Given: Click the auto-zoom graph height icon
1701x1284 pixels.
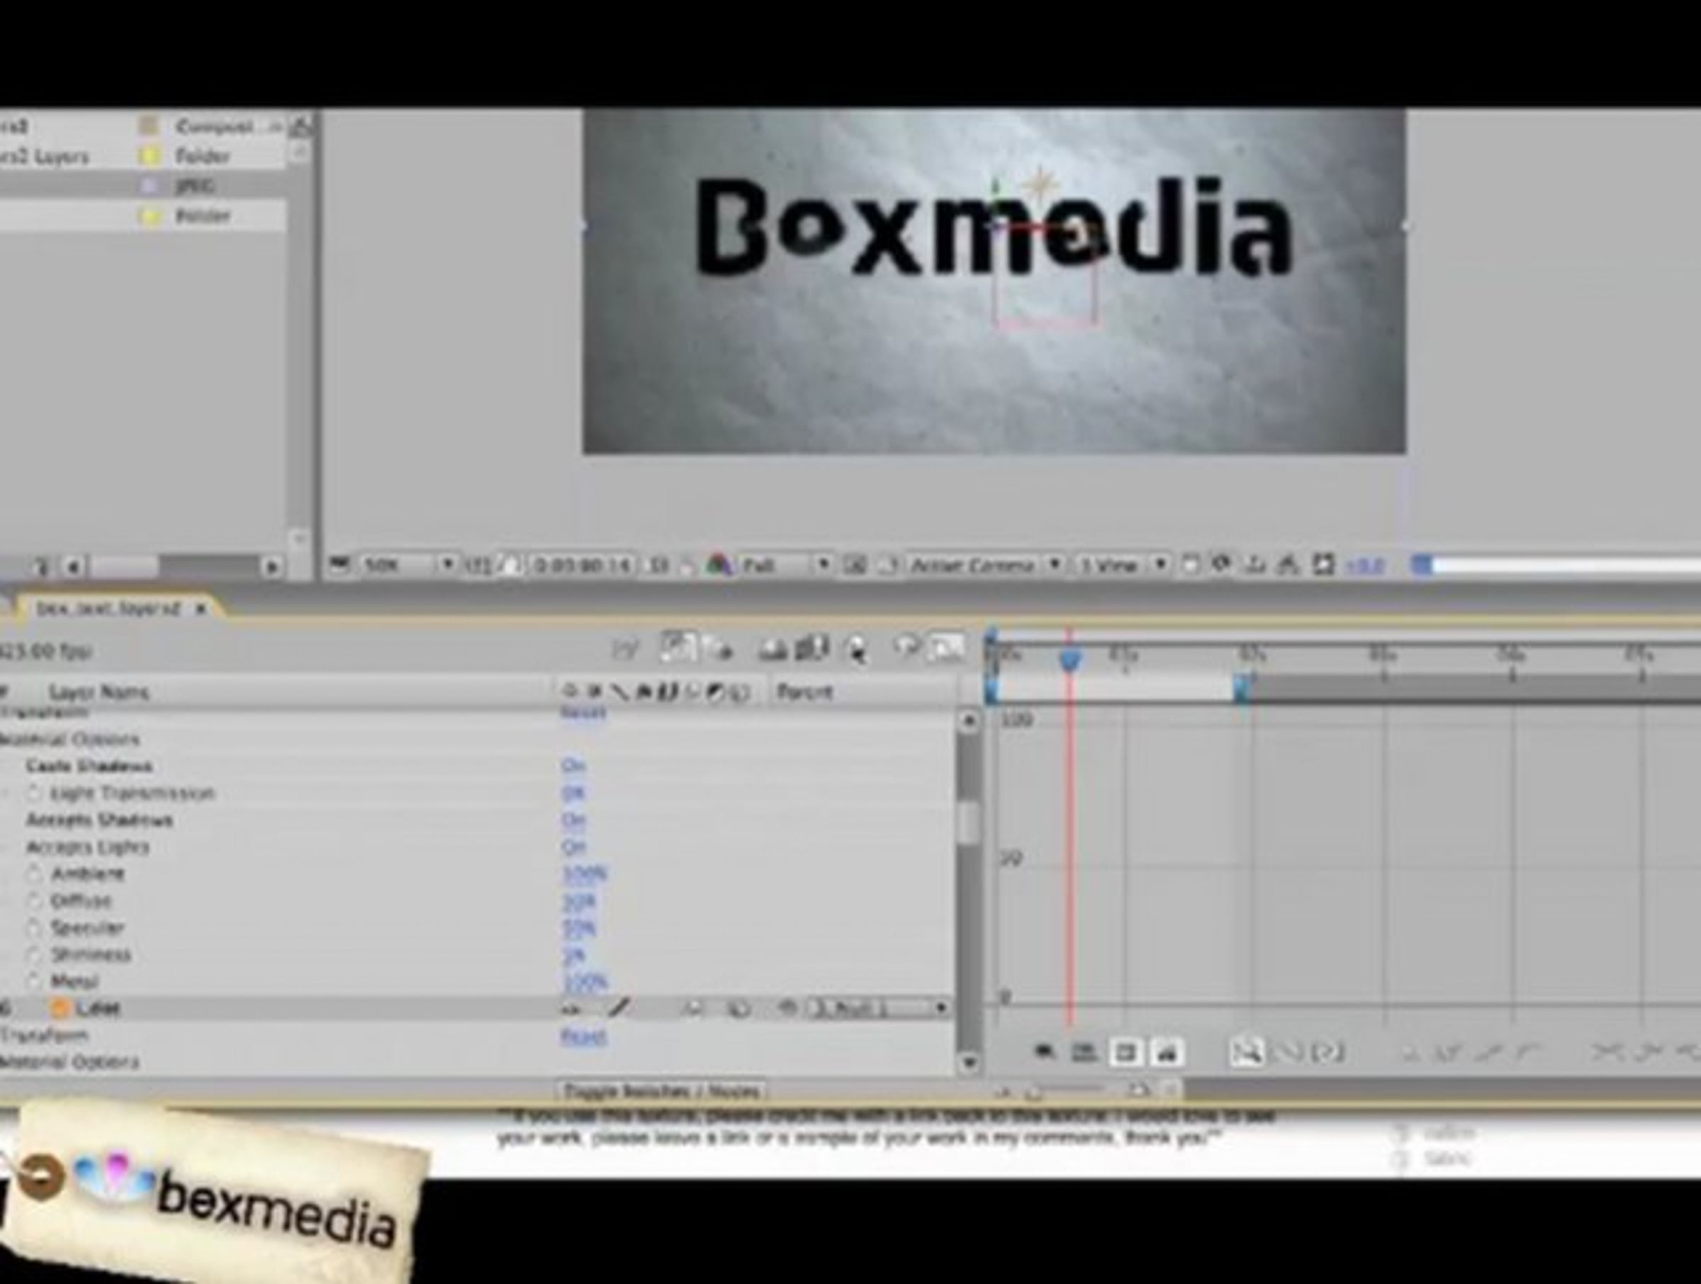Looking at the screenshot, I should (1247, 1051).
